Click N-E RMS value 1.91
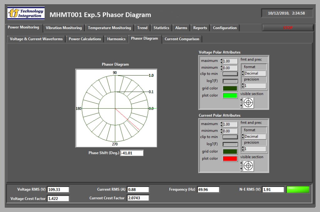 click(273, 190)
